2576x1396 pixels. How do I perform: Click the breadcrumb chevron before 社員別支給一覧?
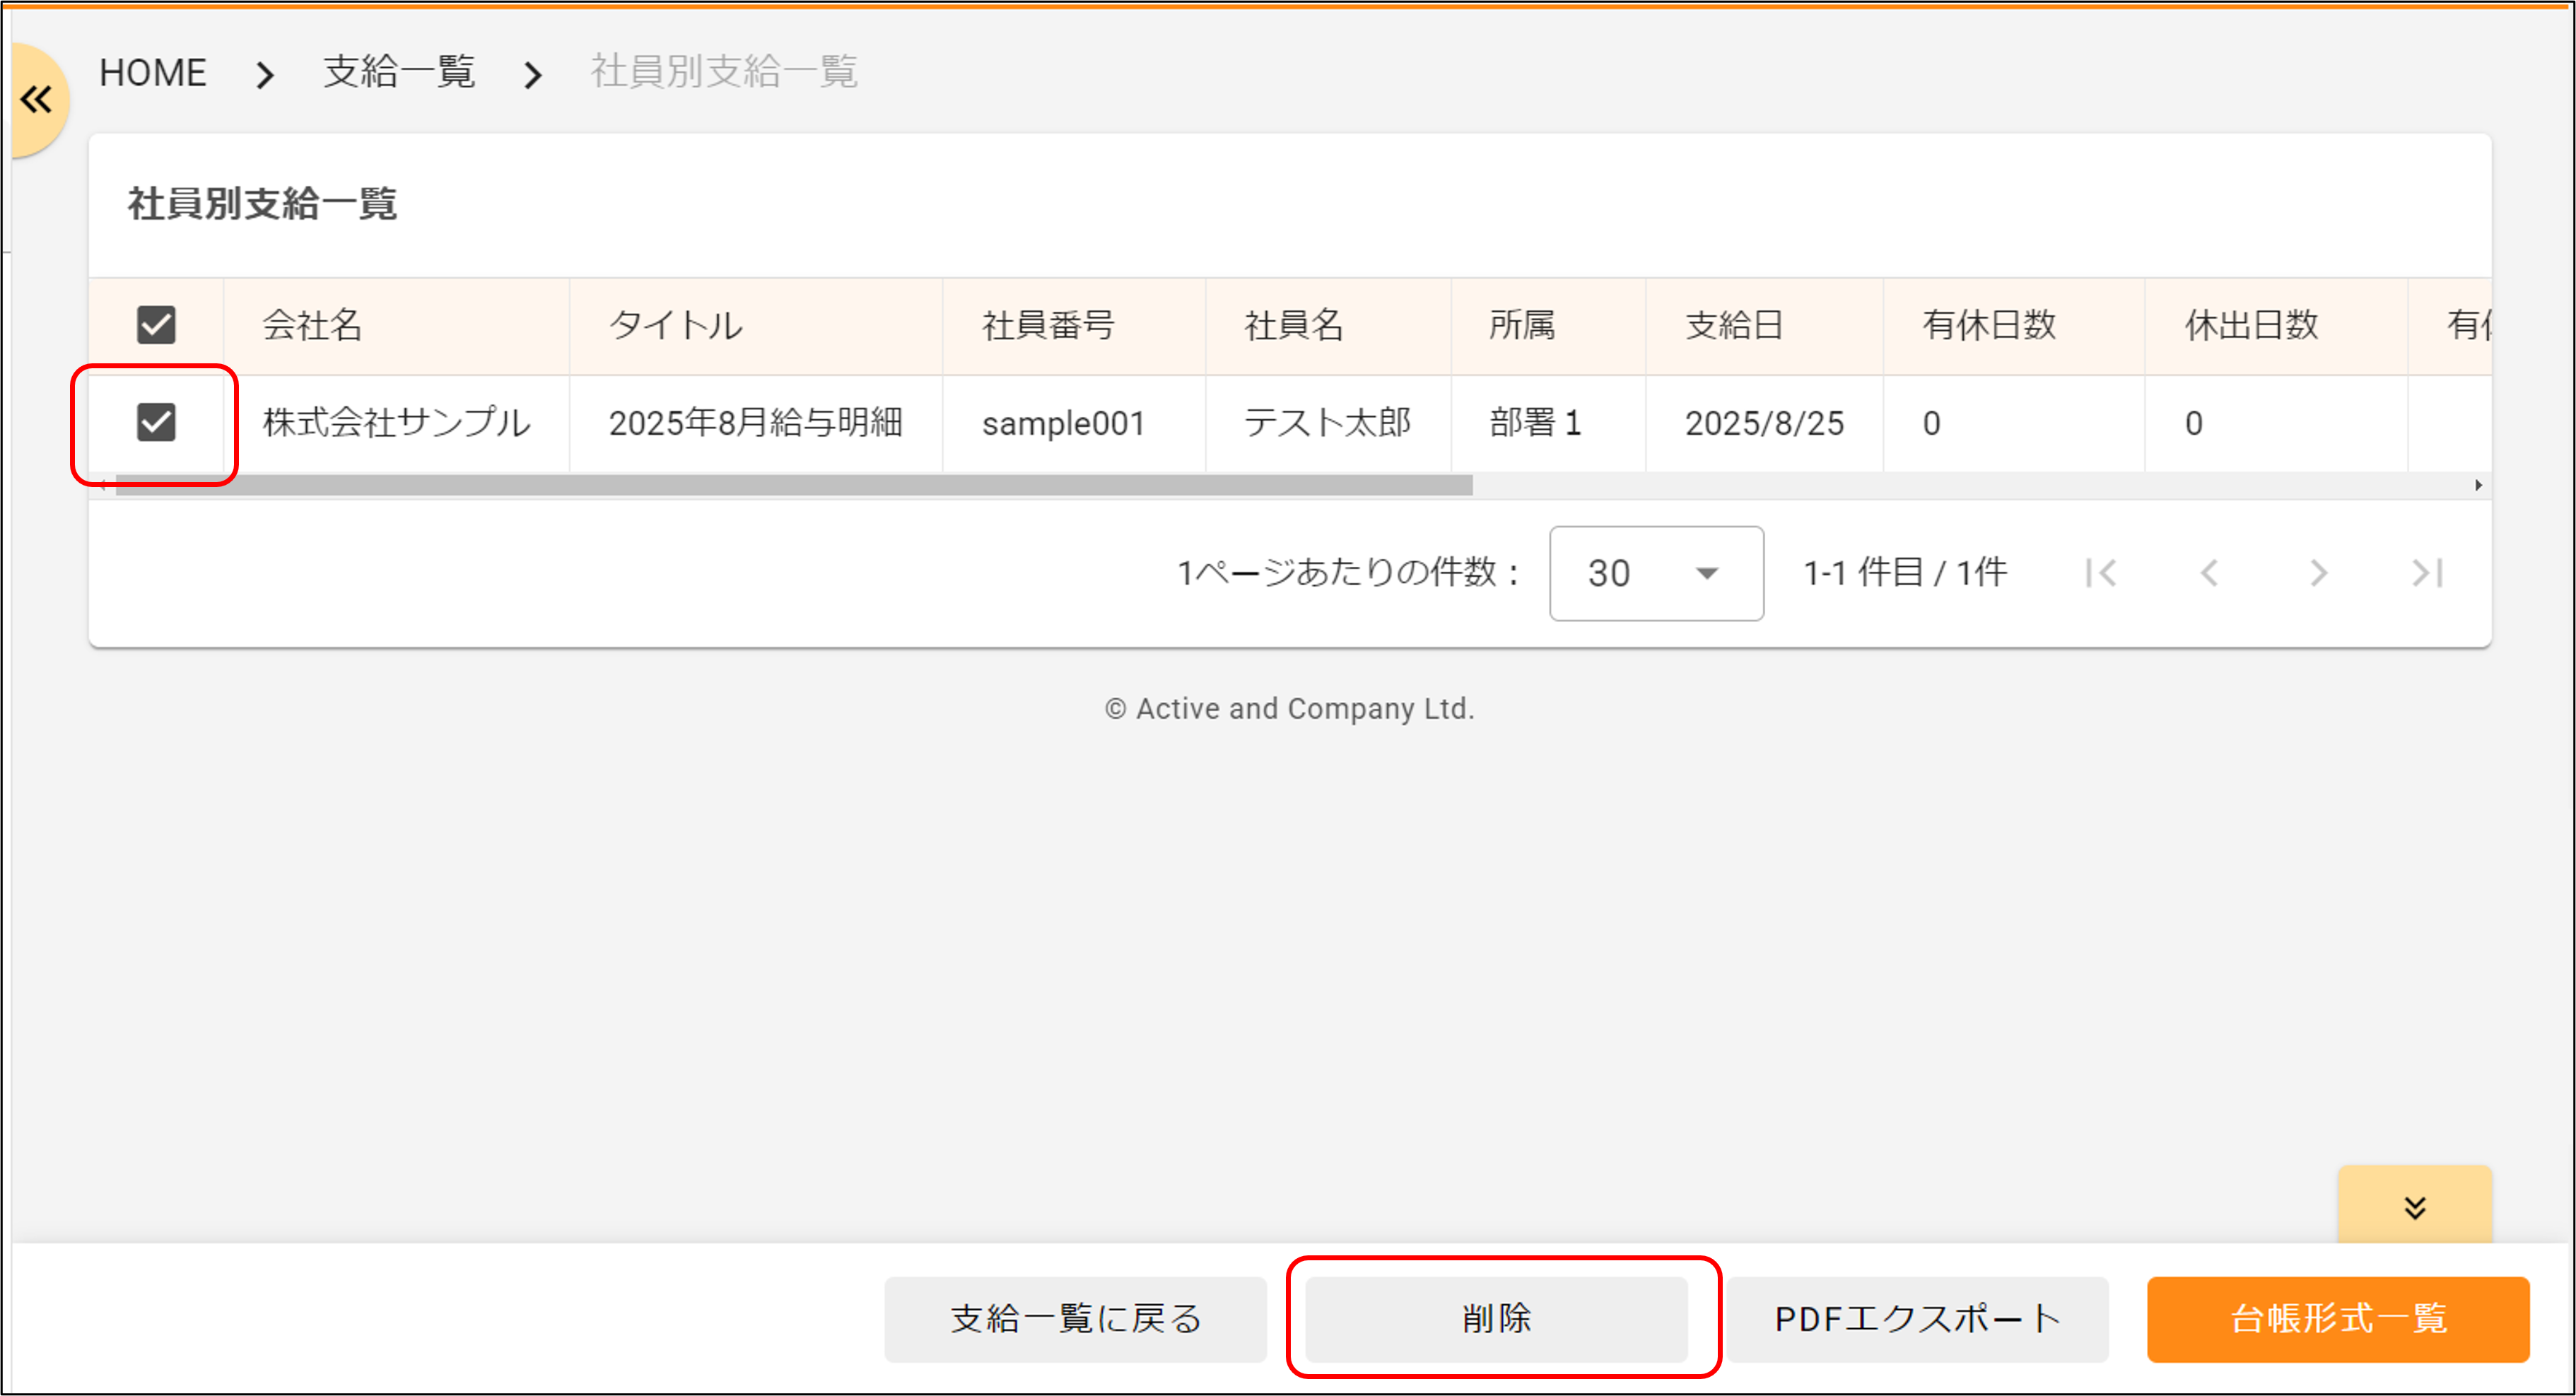pos(533,74)
